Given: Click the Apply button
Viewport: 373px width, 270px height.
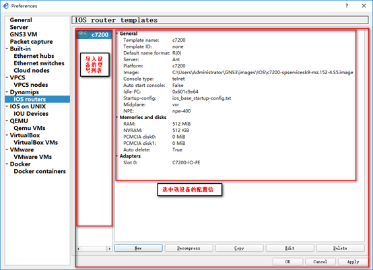Looking at the screenshot, I should point(353,262).
